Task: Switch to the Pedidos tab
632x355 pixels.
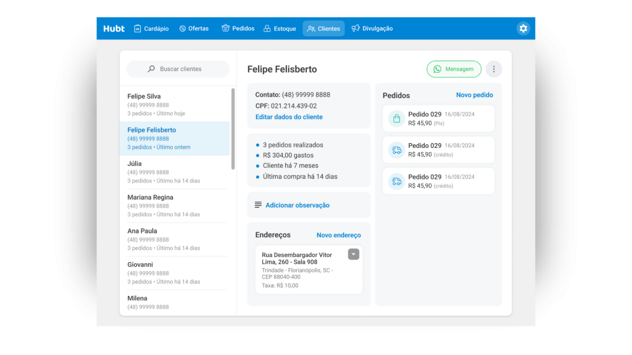Action: click(x=238, y=28)
